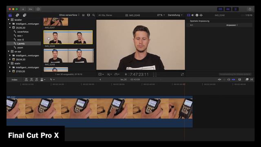Toggle skimming in timeline toolbar
The height and width of the screenshot is (147, 261).
coord(219,80)
